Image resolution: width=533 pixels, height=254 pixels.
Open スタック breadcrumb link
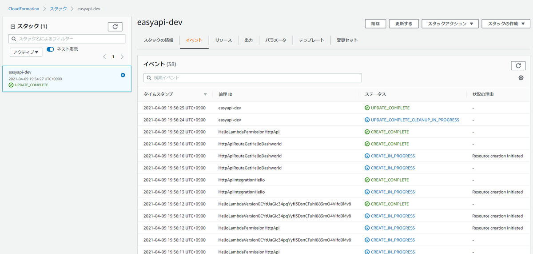(59, 9)
